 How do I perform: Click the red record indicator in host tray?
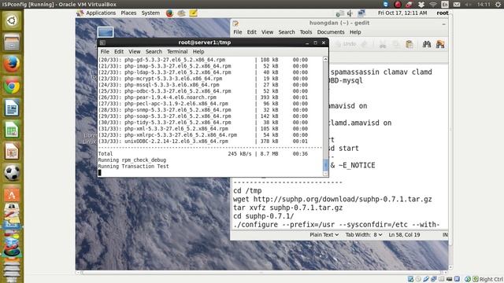398,4
